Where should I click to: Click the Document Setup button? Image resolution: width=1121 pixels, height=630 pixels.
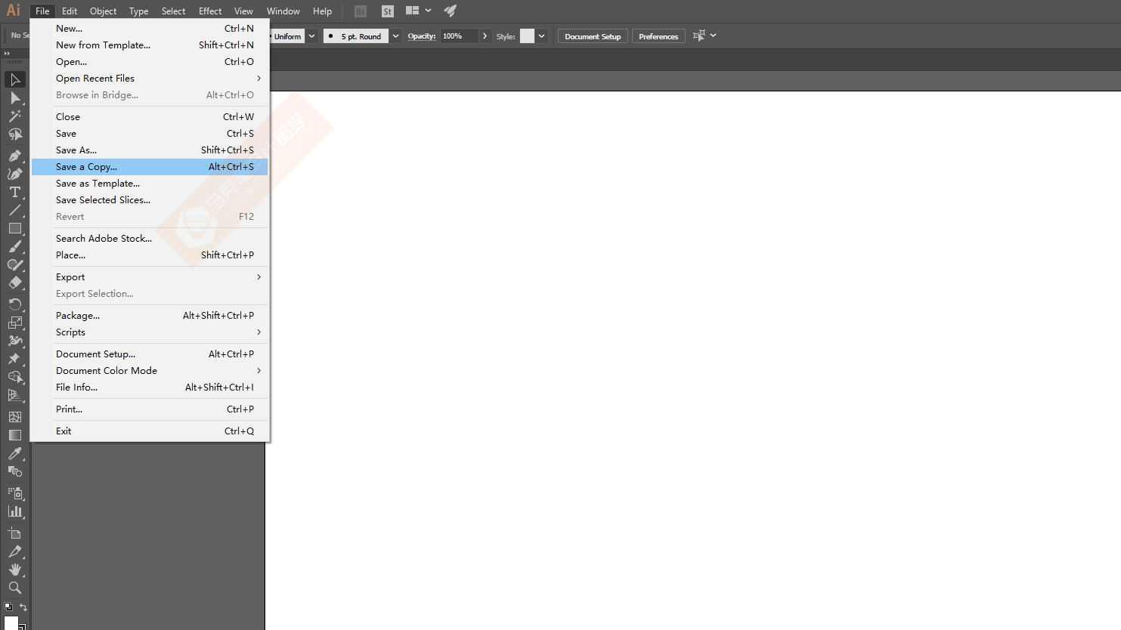[592, 36]
